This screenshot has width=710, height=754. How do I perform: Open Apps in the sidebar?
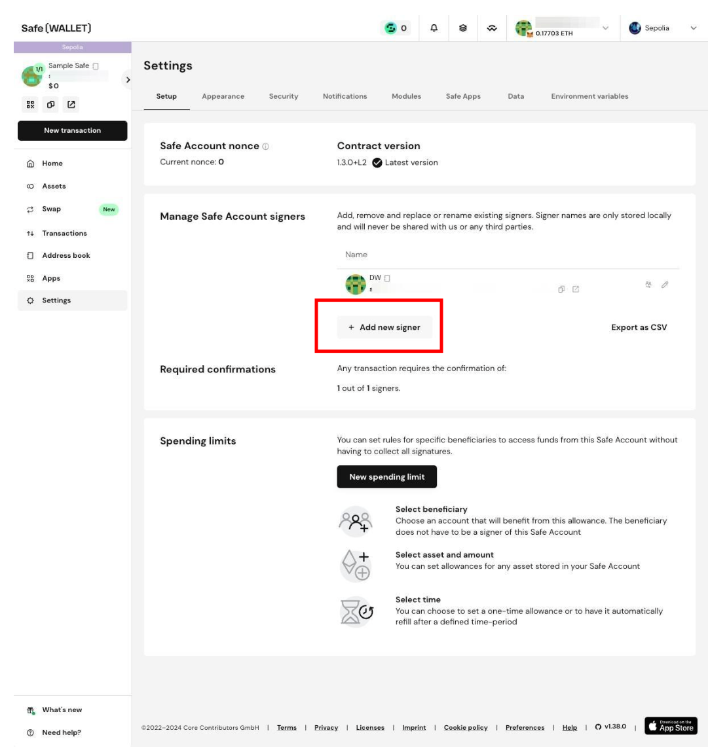72,278
